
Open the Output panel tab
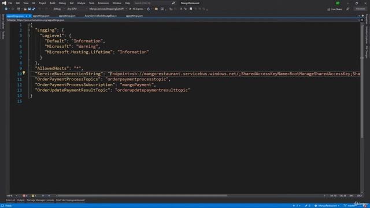click(21, 200)
